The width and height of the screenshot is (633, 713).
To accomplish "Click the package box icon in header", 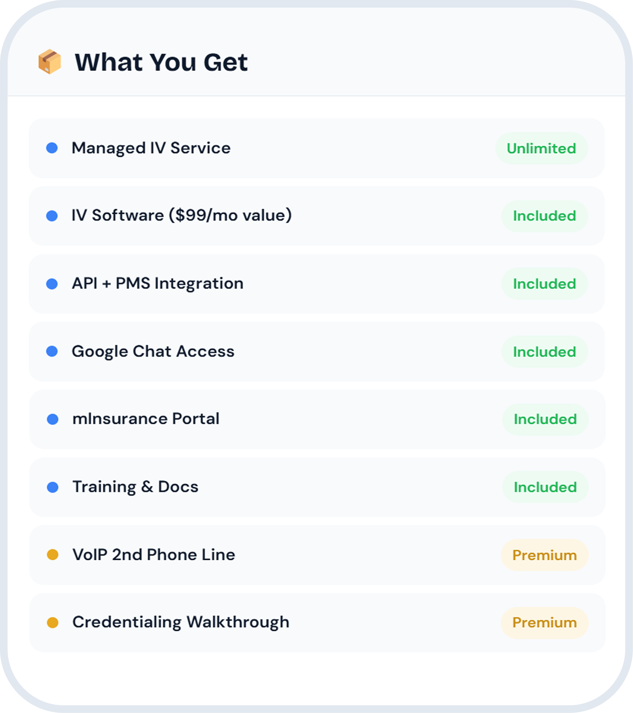I will pyautogui.click(x=49, y=62).
